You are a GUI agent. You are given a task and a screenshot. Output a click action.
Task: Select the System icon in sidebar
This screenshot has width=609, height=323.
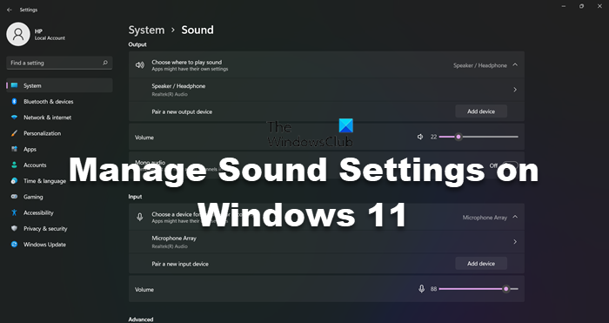15,85
